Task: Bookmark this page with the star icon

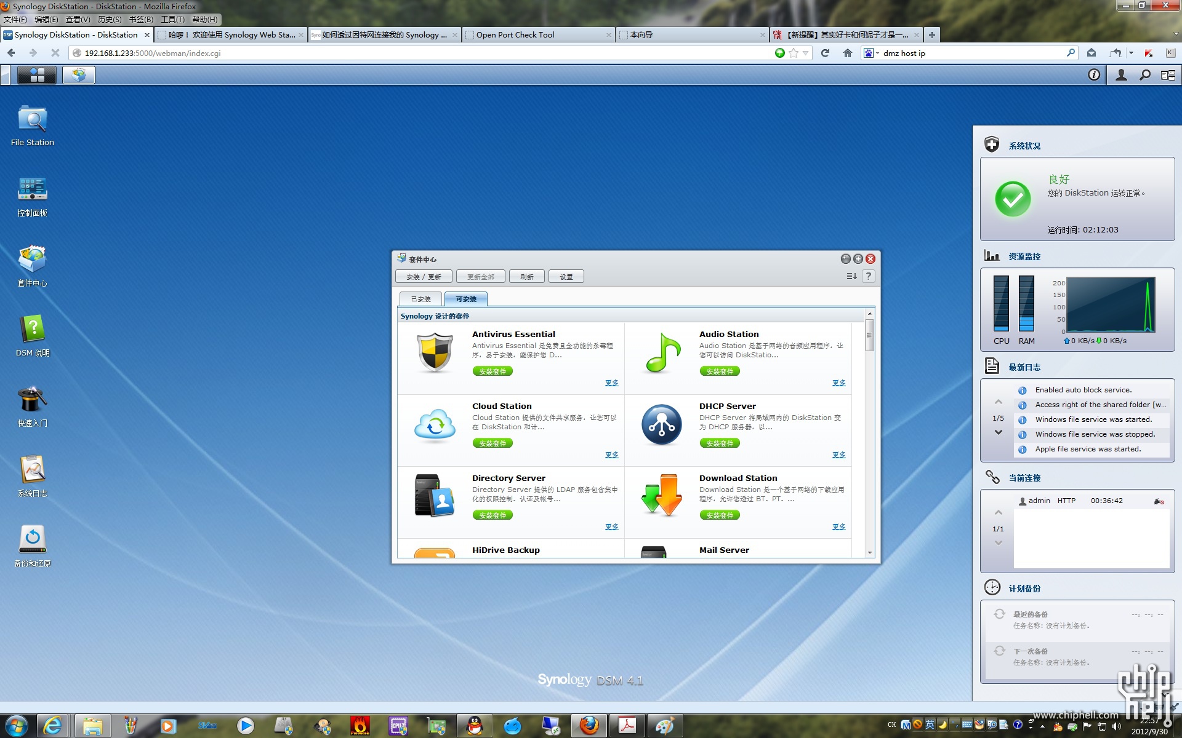Action: coord(794,53)
